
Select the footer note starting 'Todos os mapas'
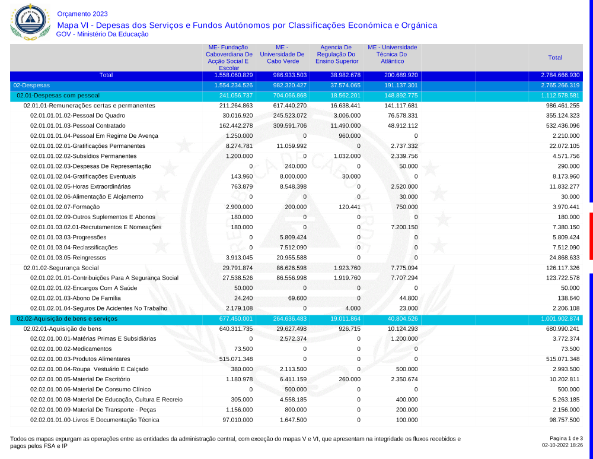pos(235,441)
